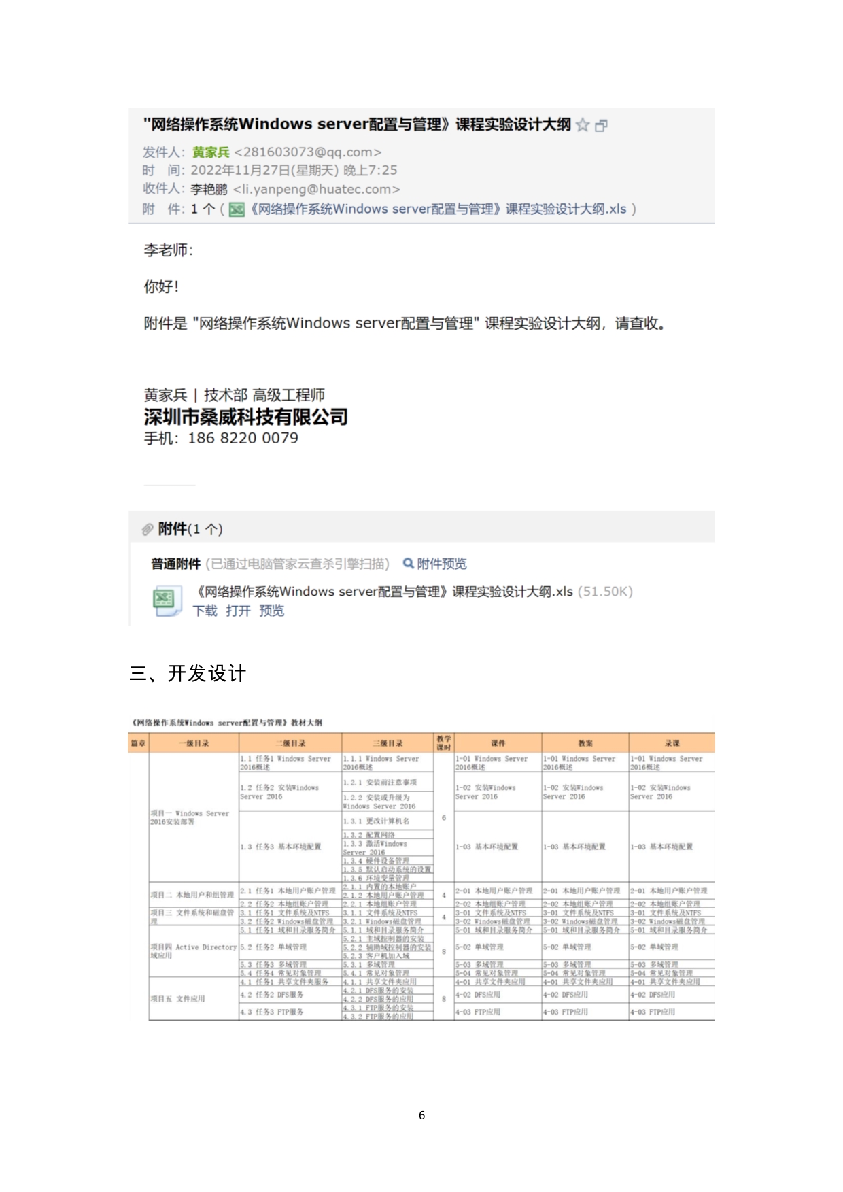This screenshot has width=843, height=1192.
Task: Click the company name 深圳市桑威科技有限公司
Action: 246,417
